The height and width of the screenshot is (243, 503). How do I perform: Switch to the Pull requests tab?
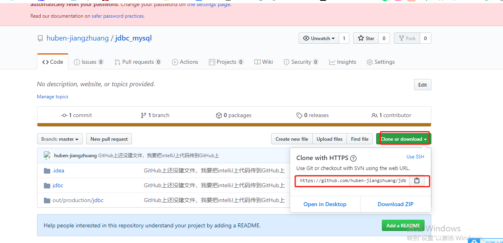tap(138, 62)
